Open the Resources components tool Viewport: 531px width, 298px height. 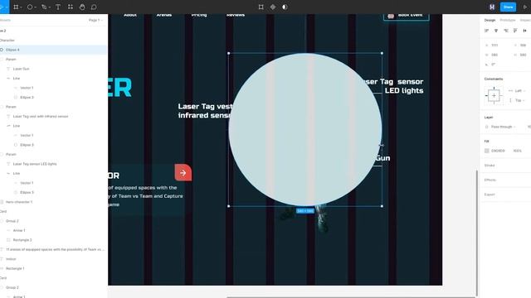coord(71,7)
